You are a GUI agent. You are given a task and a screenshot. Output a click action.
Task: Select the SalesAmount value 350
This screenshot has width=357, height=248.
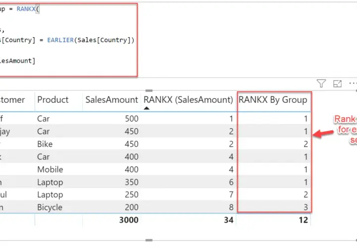(131, 182)
